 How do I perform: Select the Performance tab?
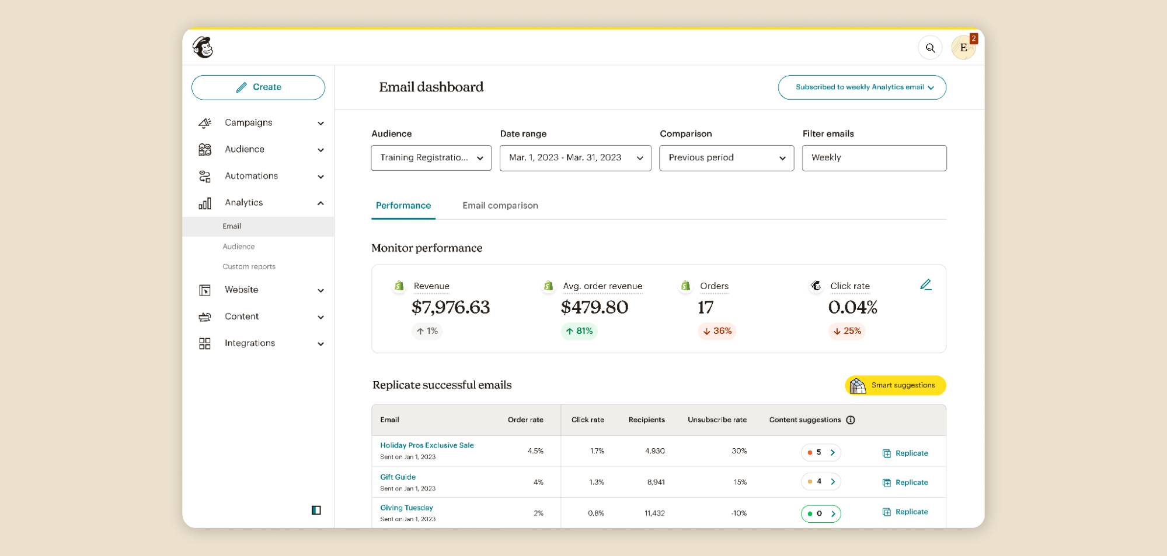[x=403, y=205]
